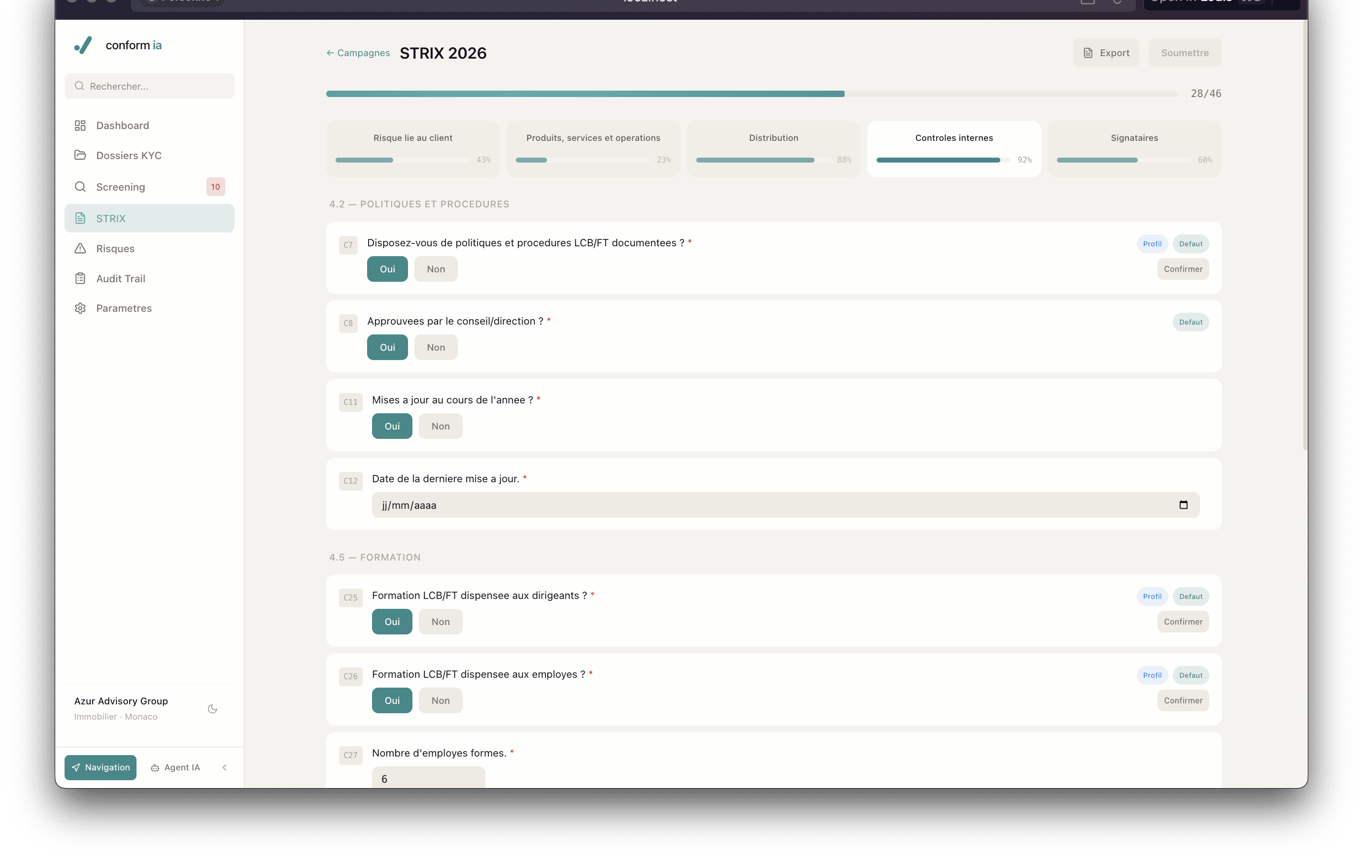This screenshot has width=1363, height=861.
Task: Open the Signataires tab
Action: pos(1134,148)
